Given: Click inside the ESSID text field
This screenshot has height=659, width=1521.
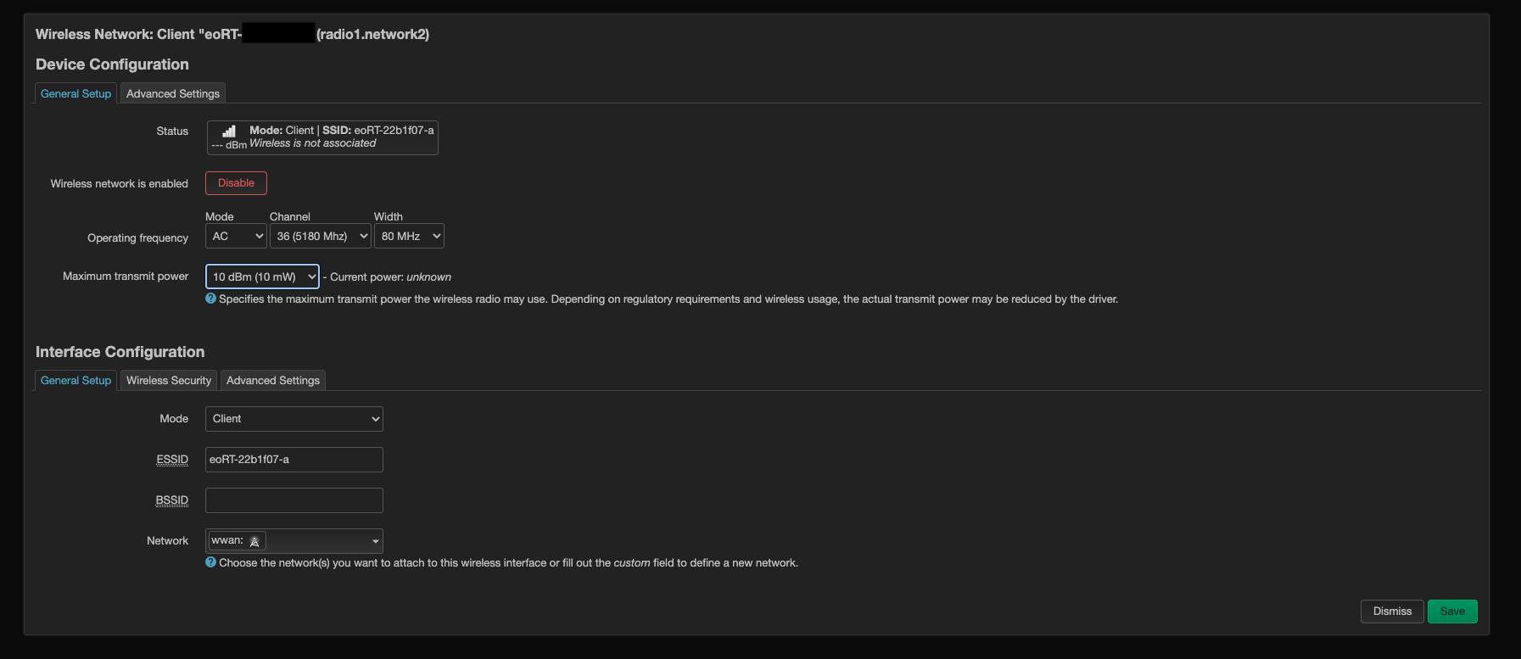Looking at the screenshot, I should [294, 459].
